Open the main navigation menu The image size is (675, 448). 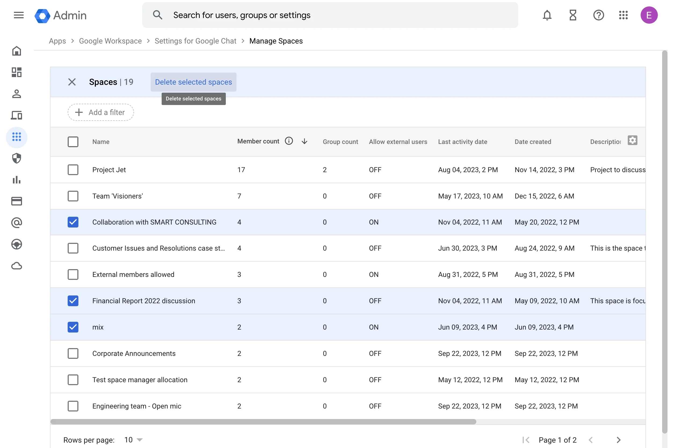coord(18,15)
